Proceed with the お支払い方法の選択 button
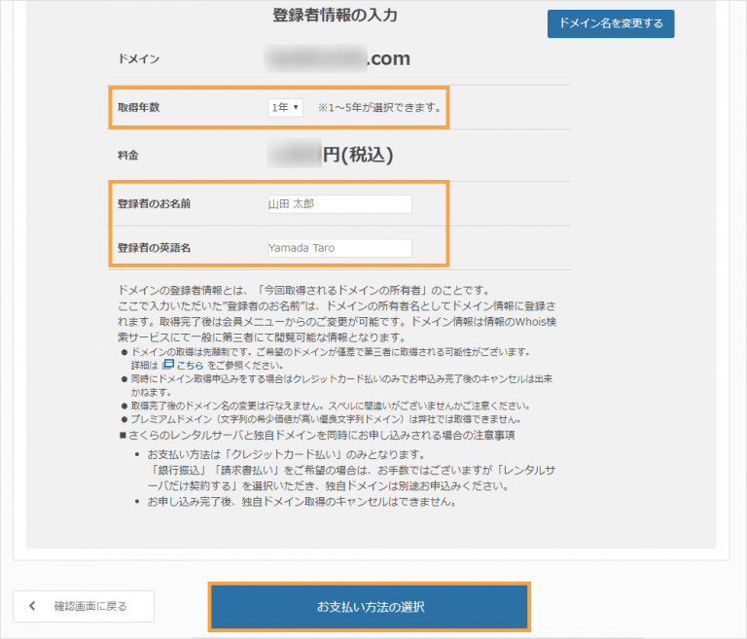The width and height of the screenshot is (747, 639). (x=370, y=607)
